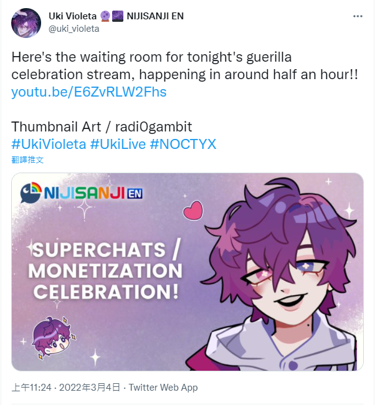The width and height of the screenshot is (375, 405).
Task: Click the pink heart in the thumbnail
Action: coord(193,210)
